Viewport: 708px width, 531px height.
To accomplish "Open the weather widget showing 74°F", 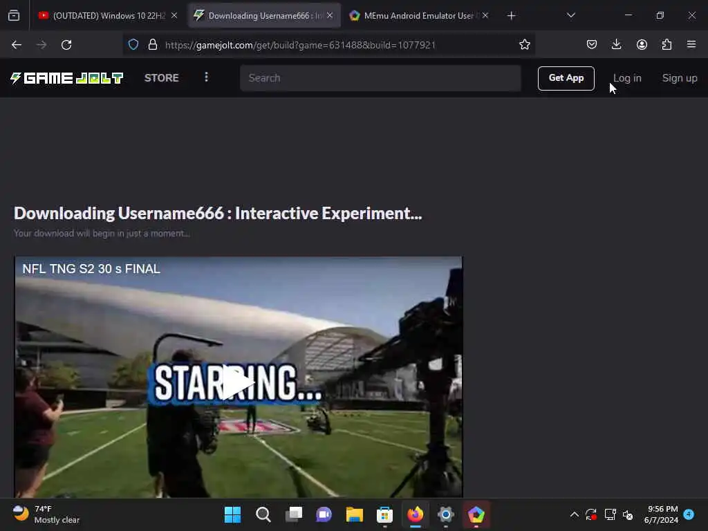I will pyautogui.click(x=46, y=514).
